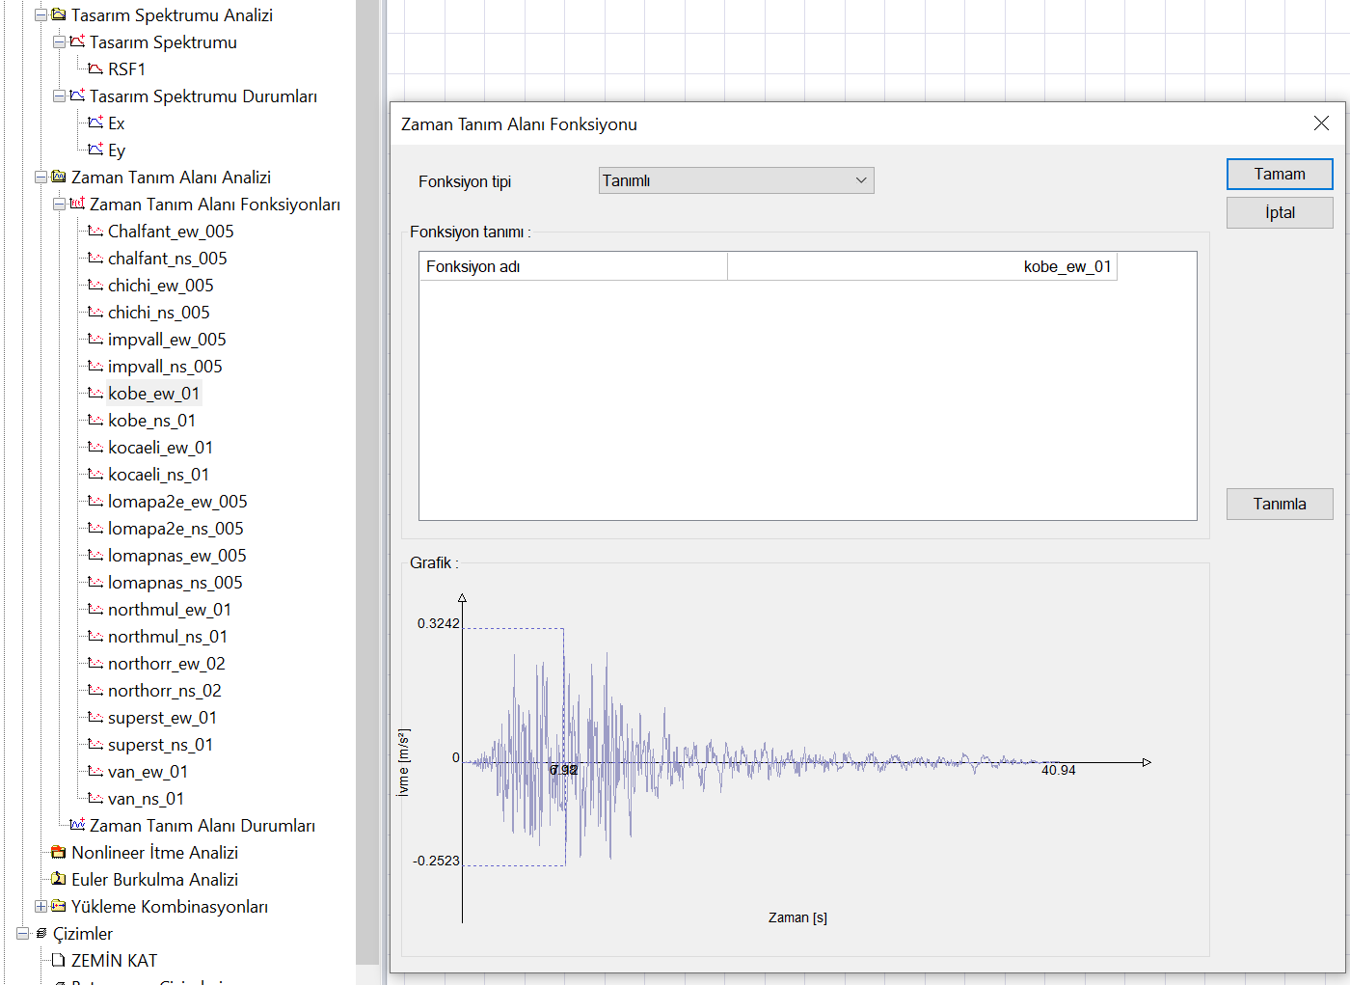The height and width of the screenshot is (985, 1350).
Task: Edit the Fonksiyon adı value kobe_ew_01
Action: tap(922, 266)
